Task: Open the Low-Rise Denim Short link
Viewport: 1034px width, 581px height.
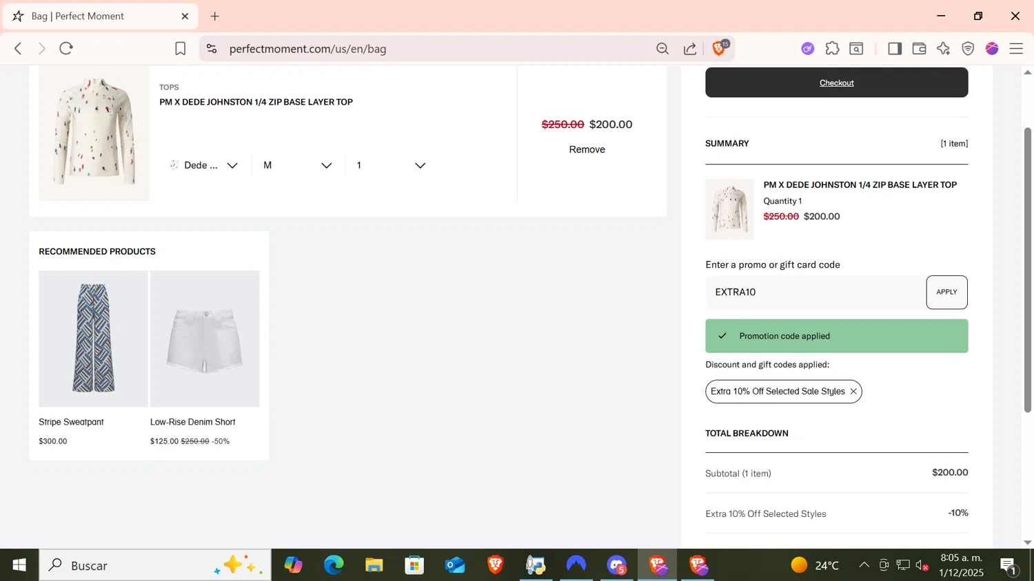Action: pos(193,422)
